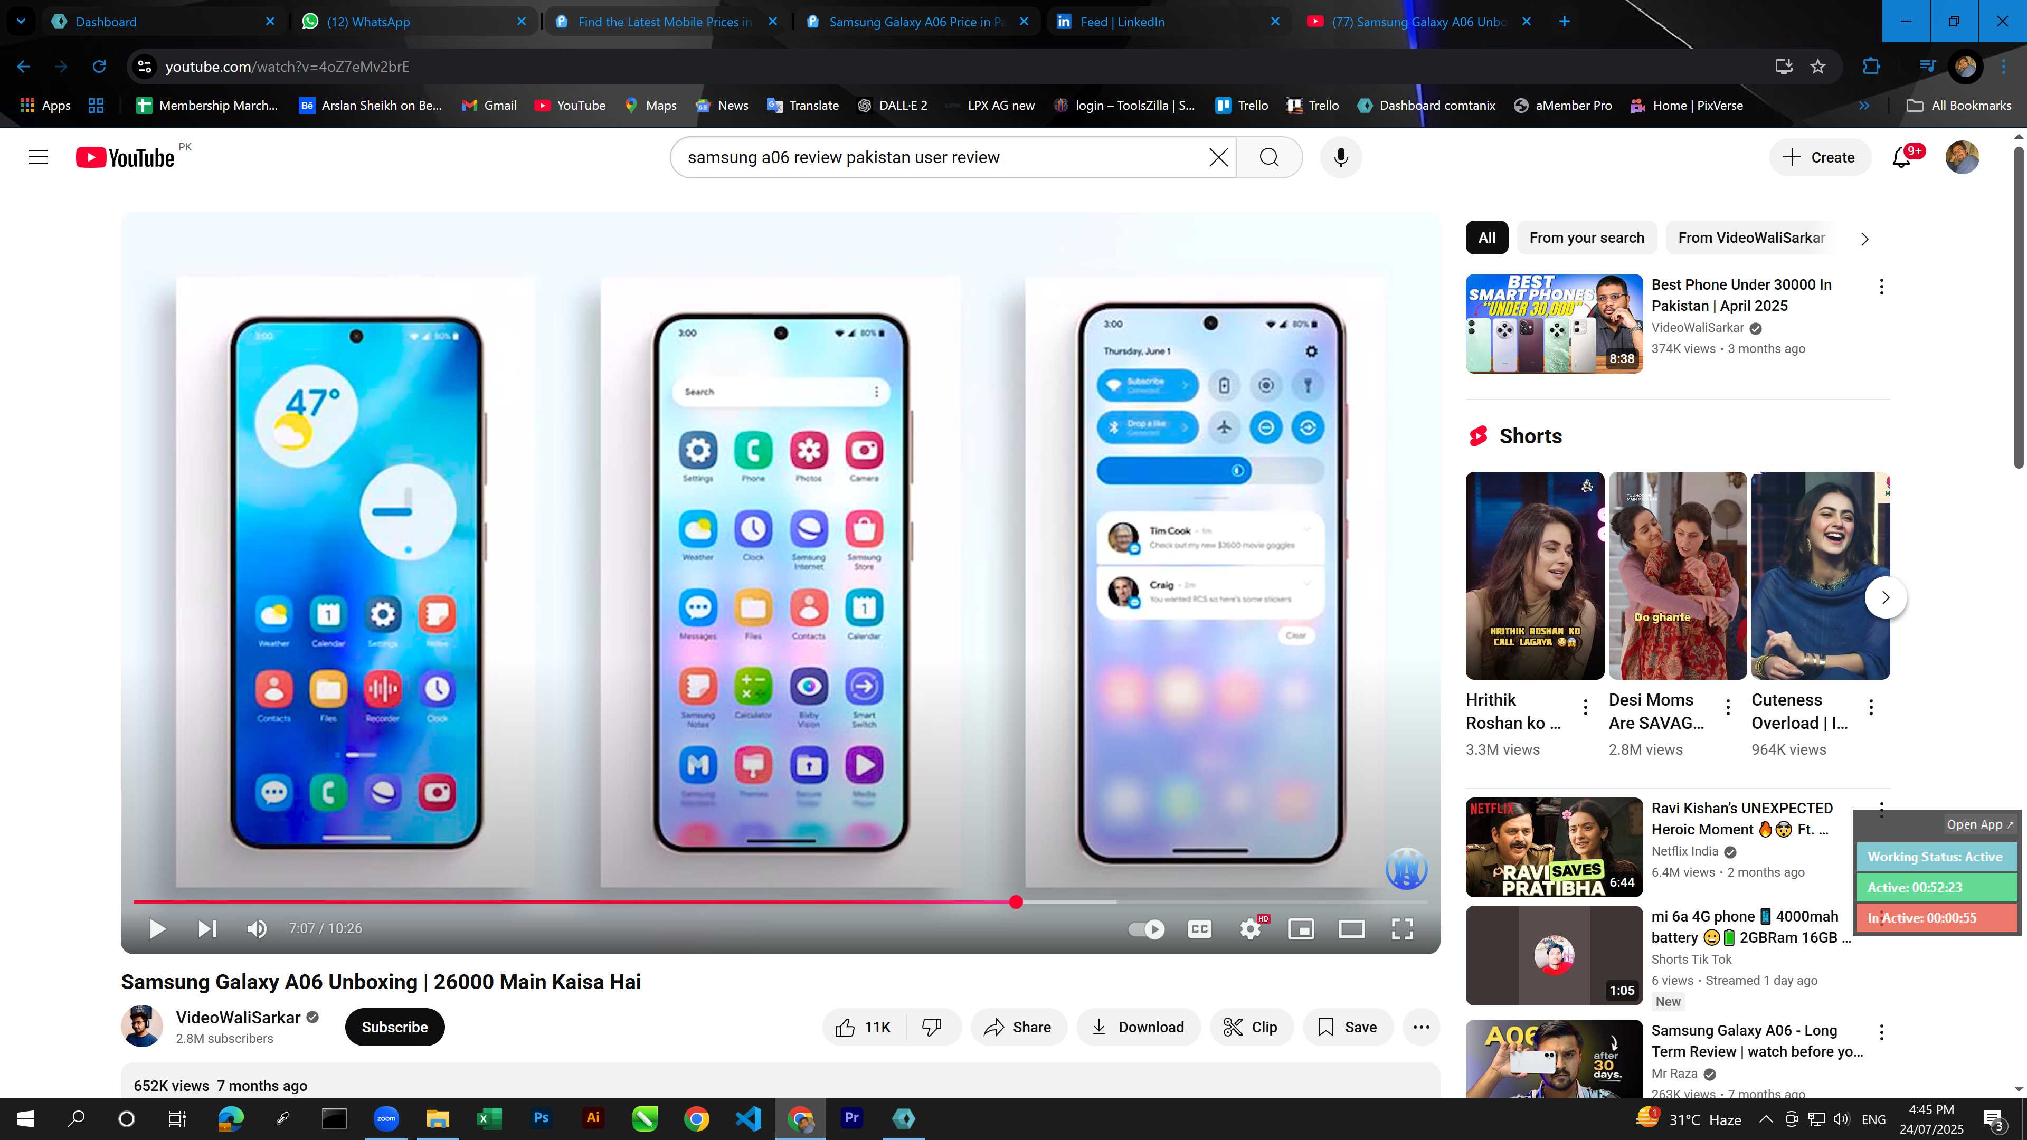Toggle closed captions CC button
Image resolution: width=2027 pixels, height=1140 pixels.
(x=1199, y=929)
